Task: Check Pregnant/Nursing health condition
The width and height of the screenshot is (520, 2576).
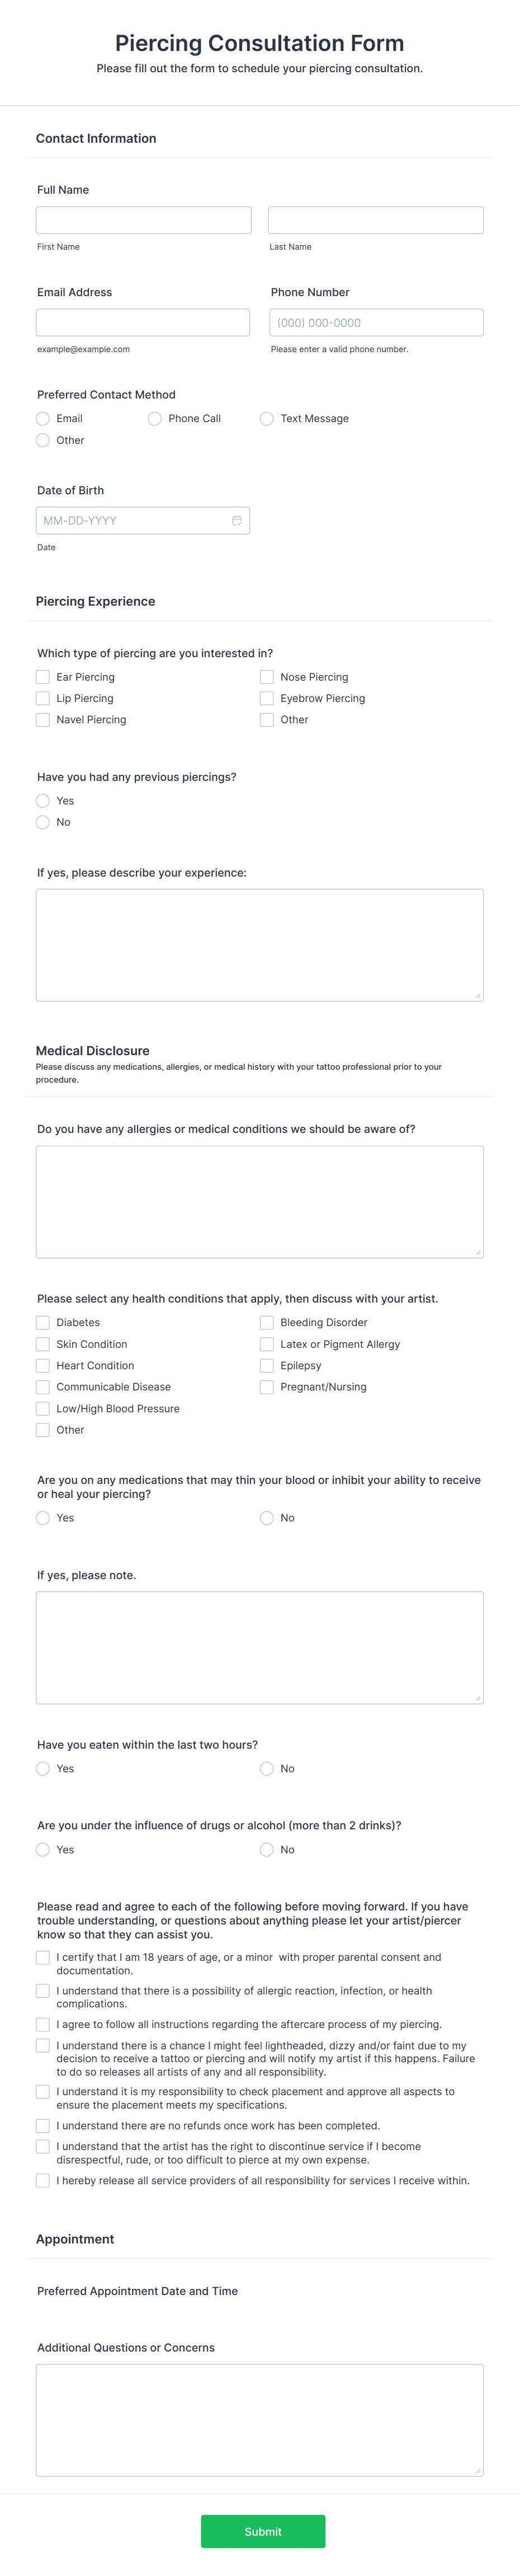Action: pyautogui.click(x=267, y=1387)
